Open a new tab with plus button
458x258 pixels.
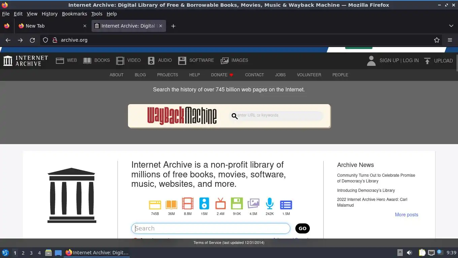[173, 26]
